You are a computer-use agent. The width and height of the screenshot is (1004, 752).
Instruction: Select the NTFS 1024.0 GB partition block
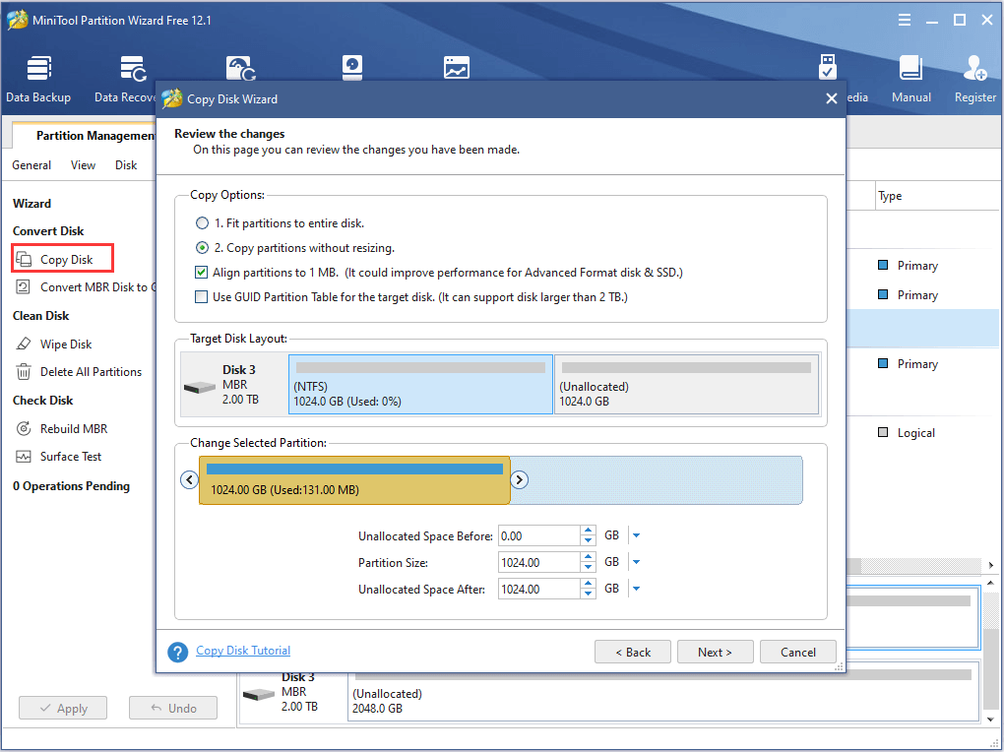click(420, 384)
